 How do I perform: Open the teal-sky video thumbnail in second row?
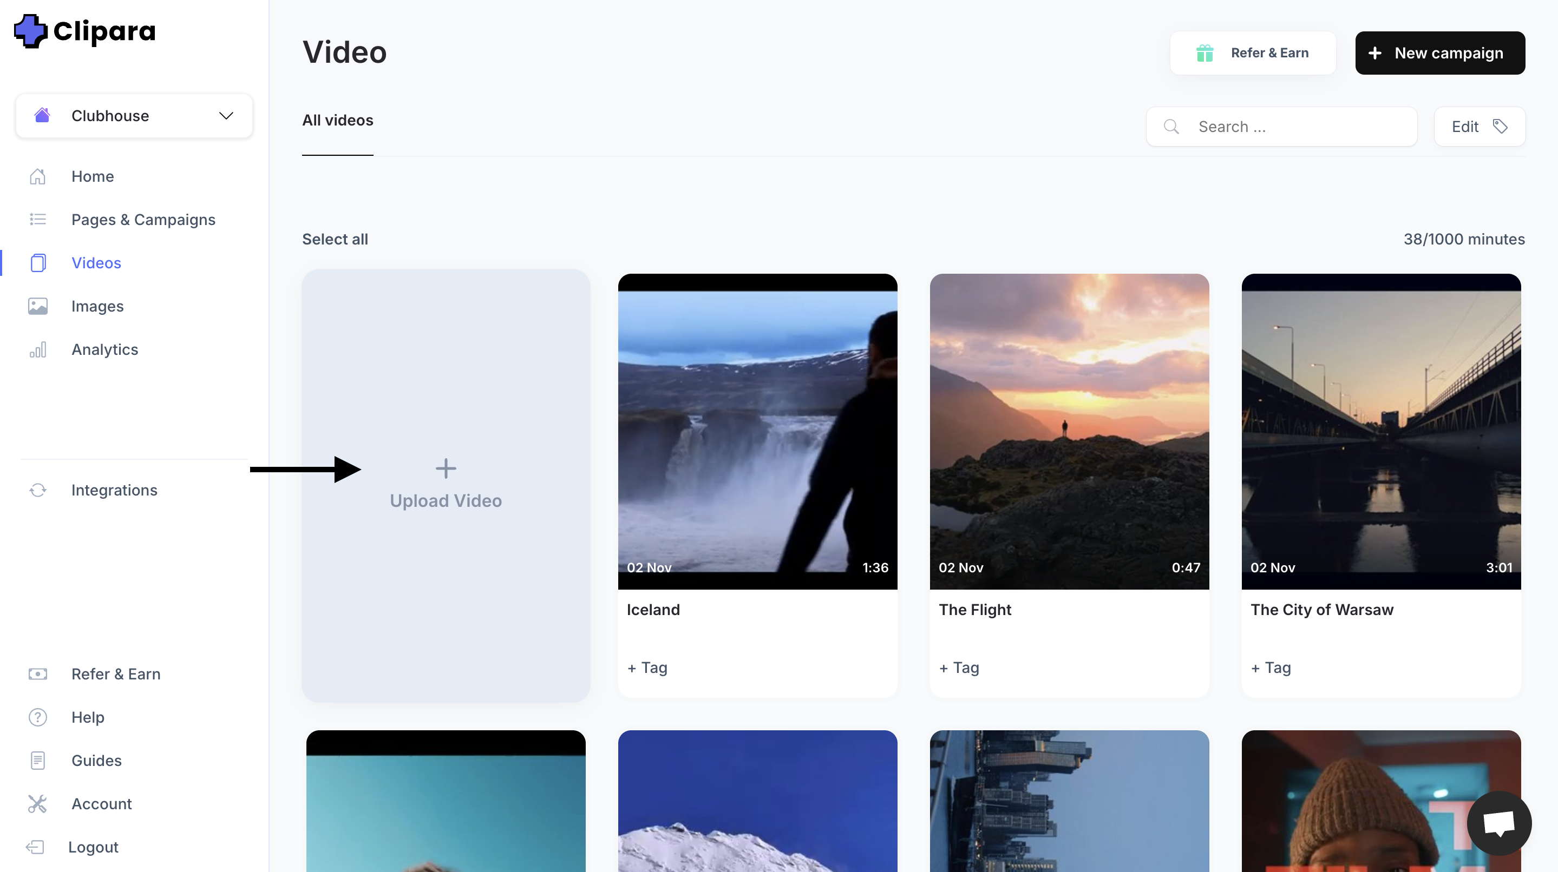[x=446, y=801]
